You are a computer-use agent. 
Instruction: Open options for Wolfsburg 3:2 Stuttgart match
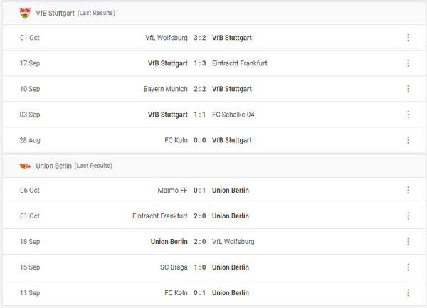tap(408, 38)
